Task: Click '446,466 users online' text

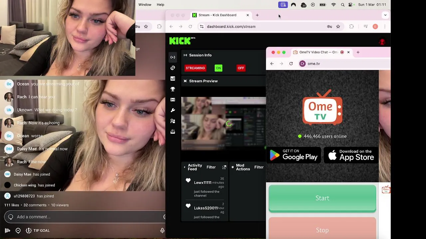Action: click(x=325, y=136)
